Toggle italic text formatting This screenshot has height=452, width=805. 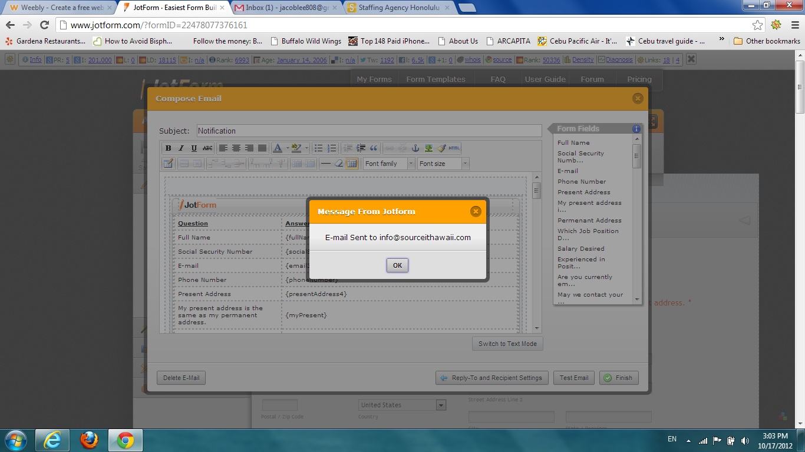tap(182, 148)
